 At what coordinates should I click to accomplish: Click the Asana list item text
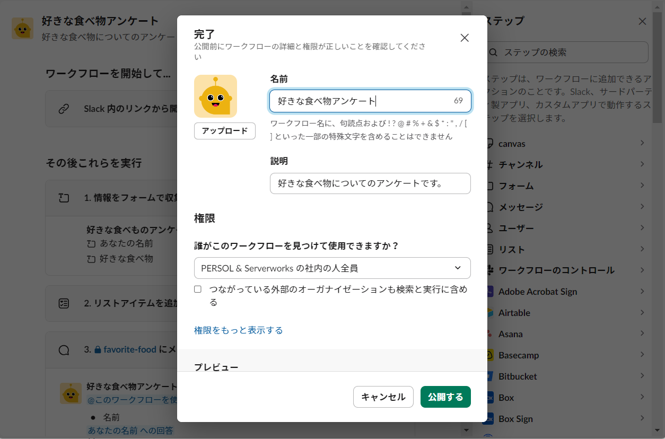coord(510,334)
